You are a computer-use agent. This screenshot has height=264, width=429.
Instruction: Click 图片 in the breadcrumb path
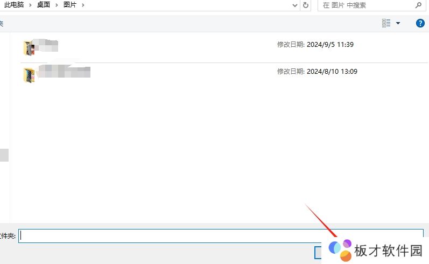point(70,5)
